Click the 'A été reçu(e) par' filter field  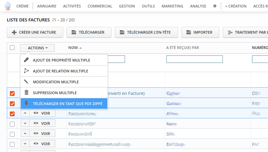pos(194,59)
